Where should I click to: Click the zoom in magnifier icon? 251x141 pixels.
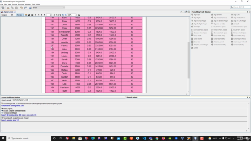pyautogui.click(x=63, y=15)
